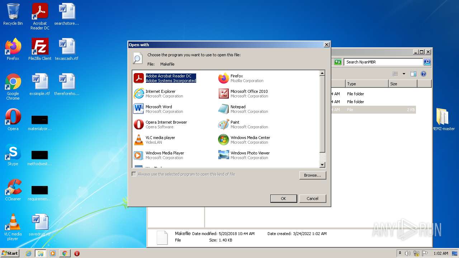
Task: Open VLC media player desktop shortcut
Action: tap(13, 227)
